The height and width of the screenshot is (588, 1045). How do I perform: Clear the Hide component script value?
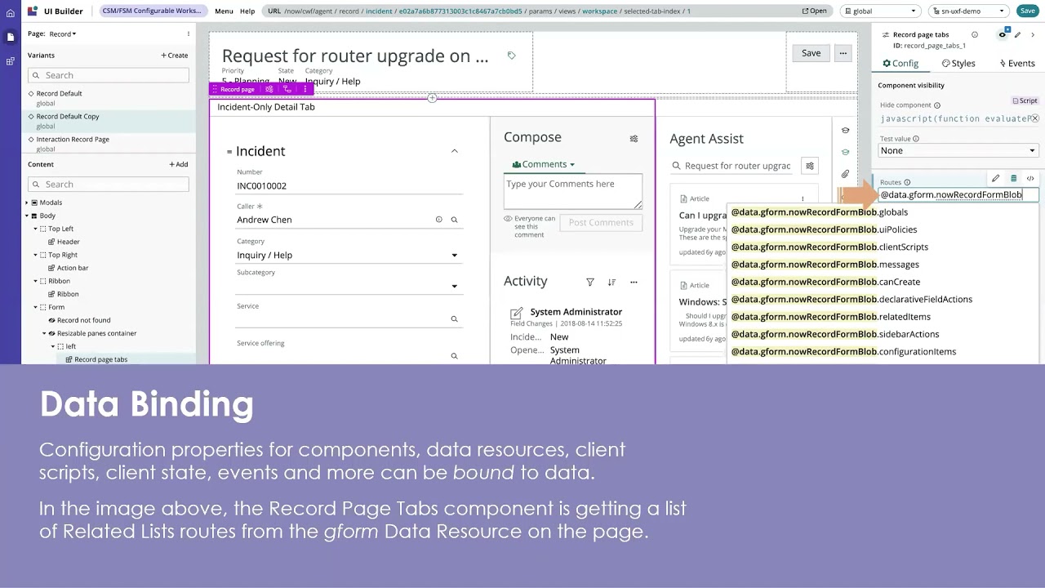[x=1034, y=118]
